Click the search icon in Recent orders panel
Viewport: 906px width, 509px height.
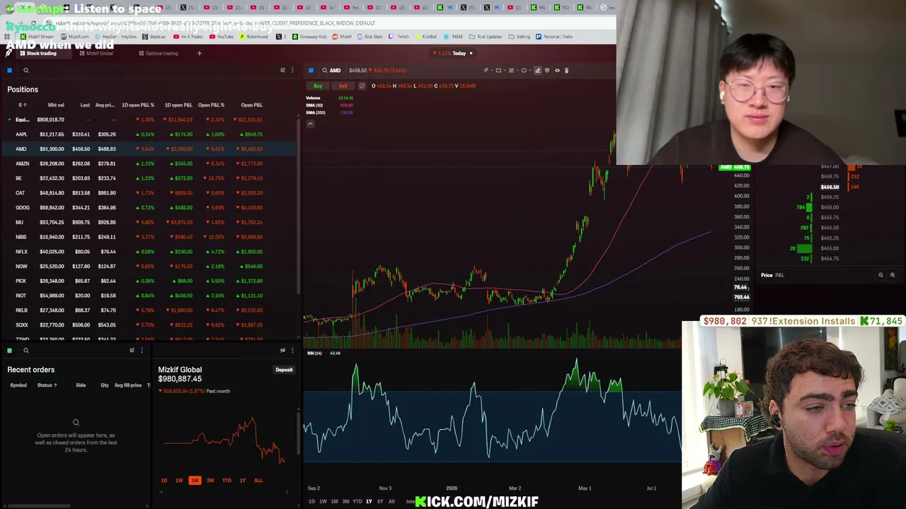(x=25, y=350)
